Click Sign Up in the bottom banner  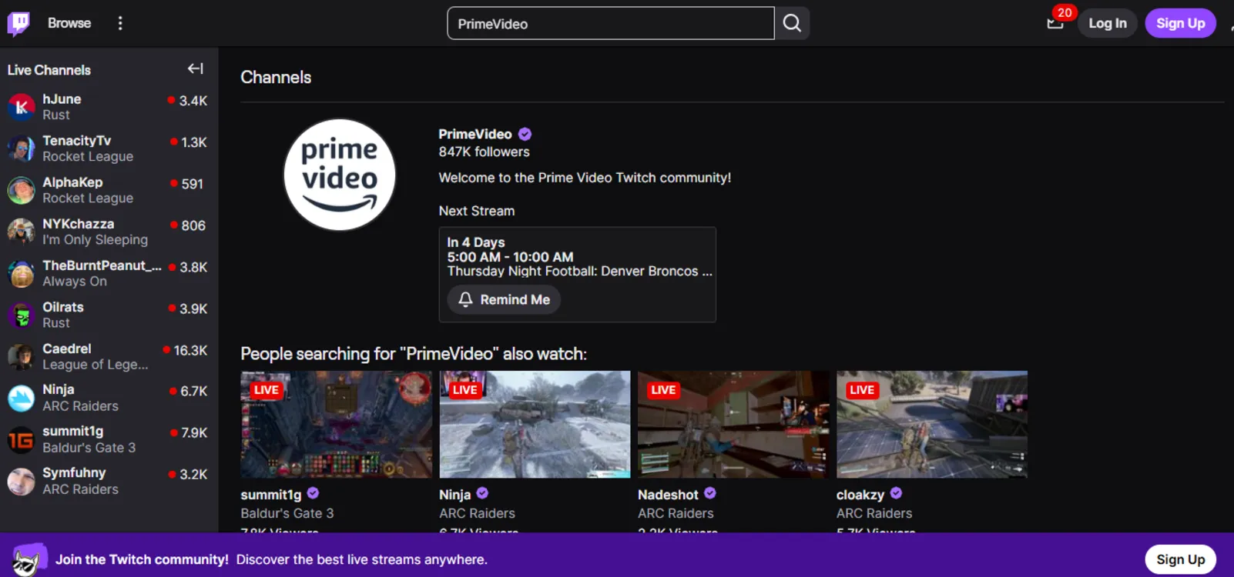(x=1180, y=559)
